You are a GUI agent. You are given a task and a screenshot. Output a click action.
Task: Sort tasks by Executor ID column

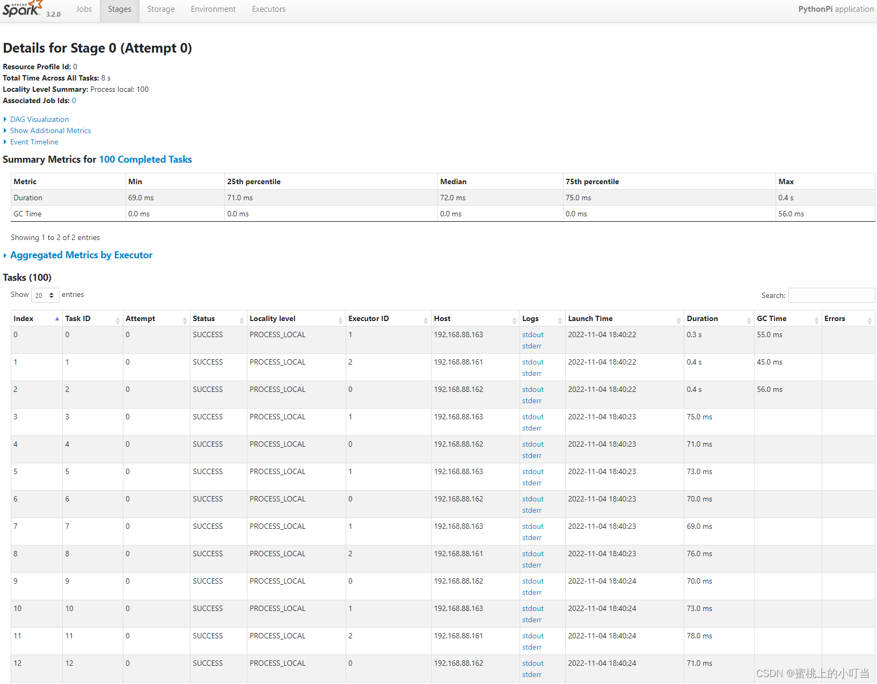pos(388,318)
